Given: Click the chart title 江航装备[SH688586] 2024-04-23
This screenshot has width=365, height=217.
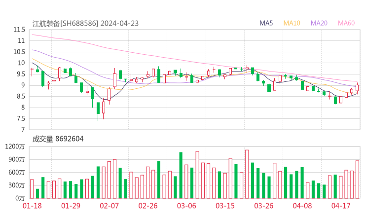Looking at the screenshot, I should click(85, 24).
